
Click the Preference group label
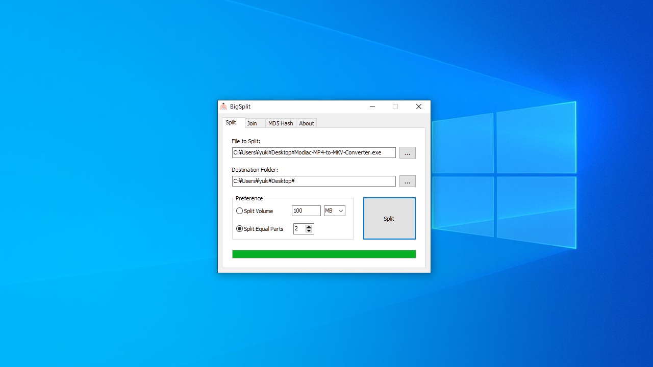tap(249, 198)
